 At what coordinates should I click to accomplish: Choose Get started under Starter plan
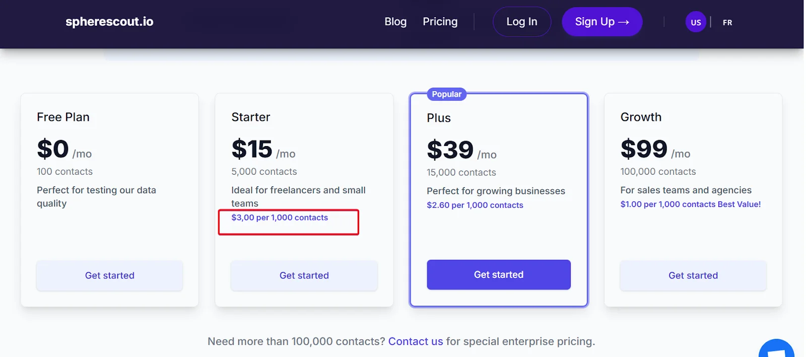pos(304,275)
